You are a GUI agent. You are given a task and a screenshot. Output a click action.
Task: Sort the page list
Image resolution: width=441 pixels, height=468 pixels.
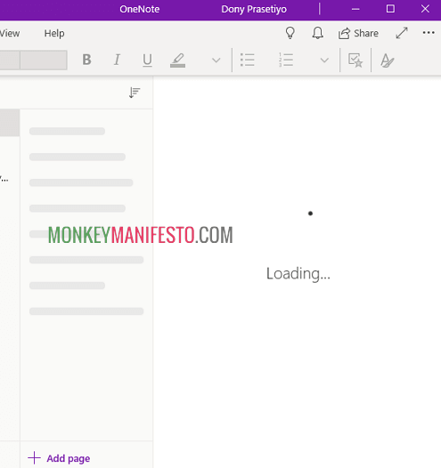[135, 93]
